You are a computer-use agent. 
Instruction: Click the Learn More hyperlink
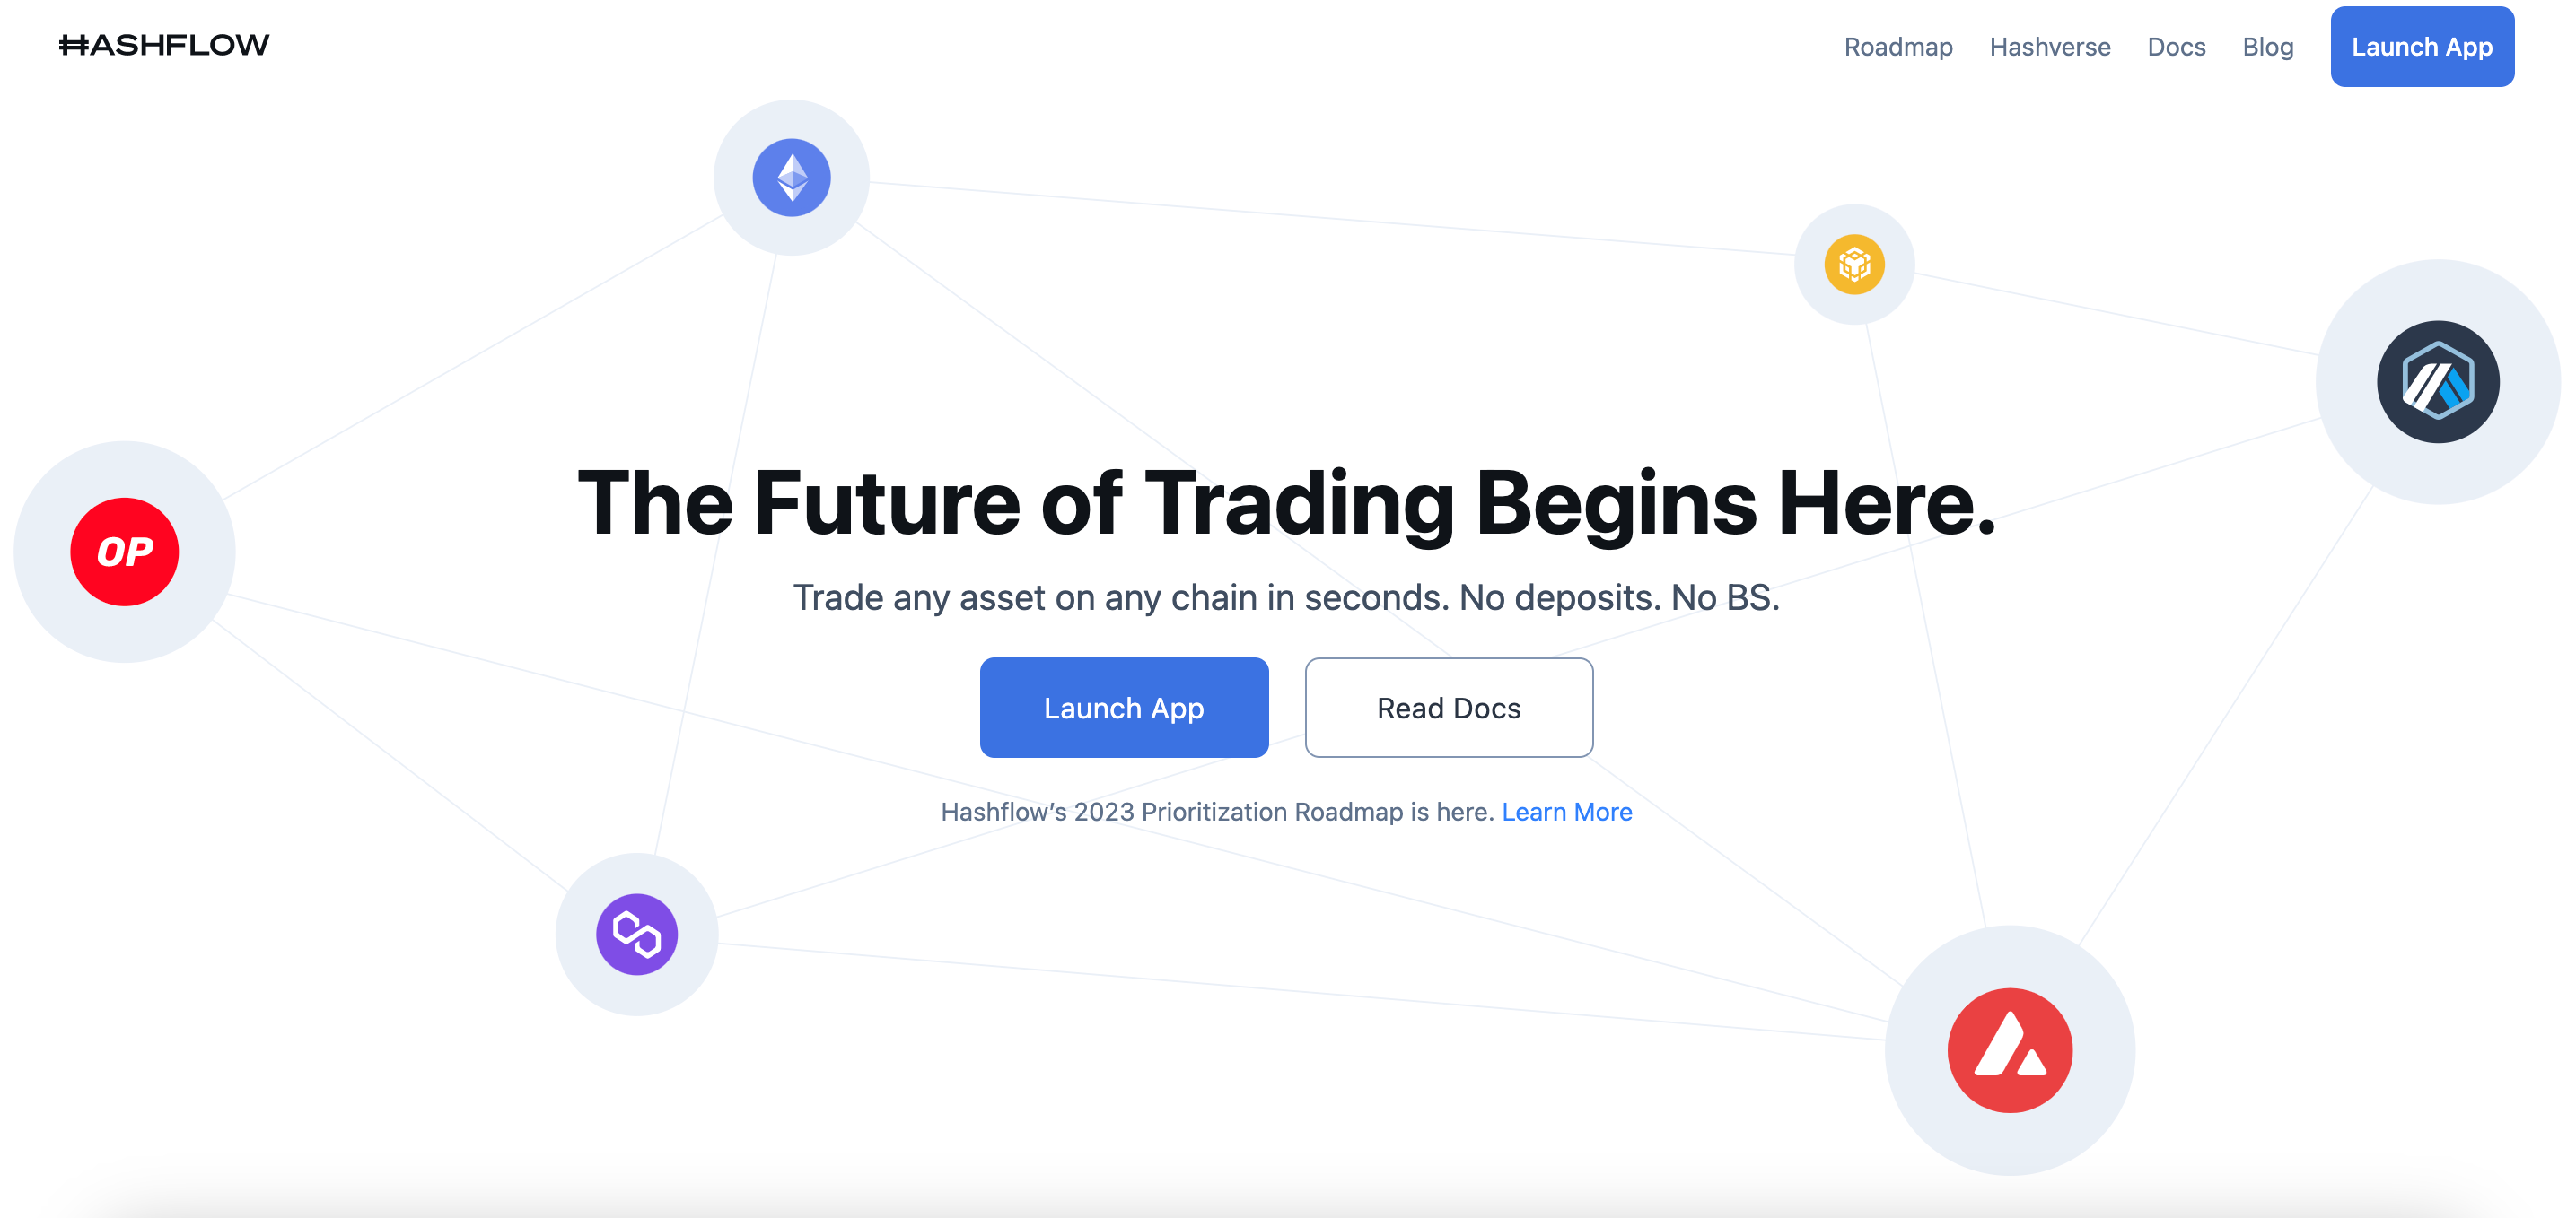(x=1569, y=809)
